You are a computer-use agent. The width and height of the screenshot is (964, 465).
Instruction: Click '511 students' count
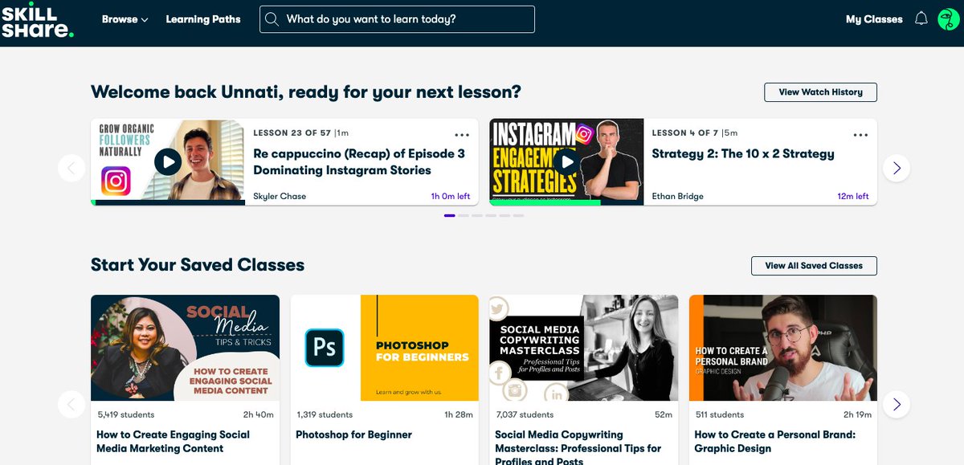(x=720, y=415)
